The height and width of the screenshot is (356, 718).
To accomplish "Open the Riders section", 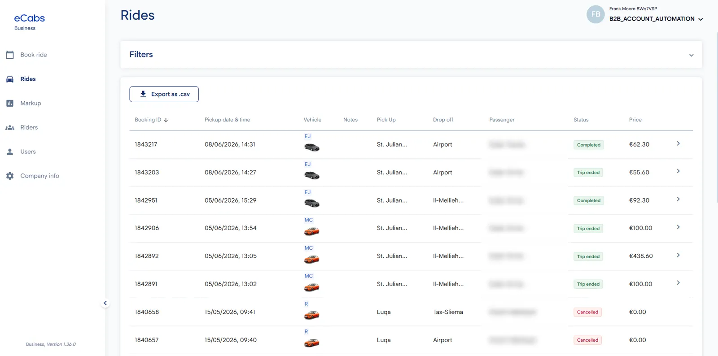I will point(29,127).
